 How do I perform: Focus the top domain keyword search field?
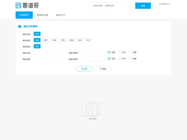[x=112, y=6]
